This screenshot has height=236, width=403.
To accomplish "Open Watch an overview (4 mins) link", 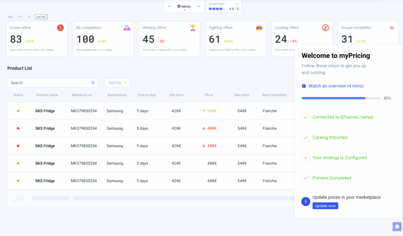I will [336, 86].
